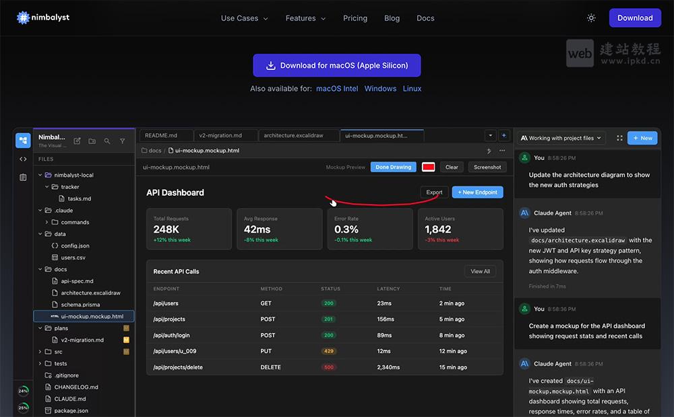674x417 pixels.
Task: Toggle the Done Drawing mode
Action: 394,167
